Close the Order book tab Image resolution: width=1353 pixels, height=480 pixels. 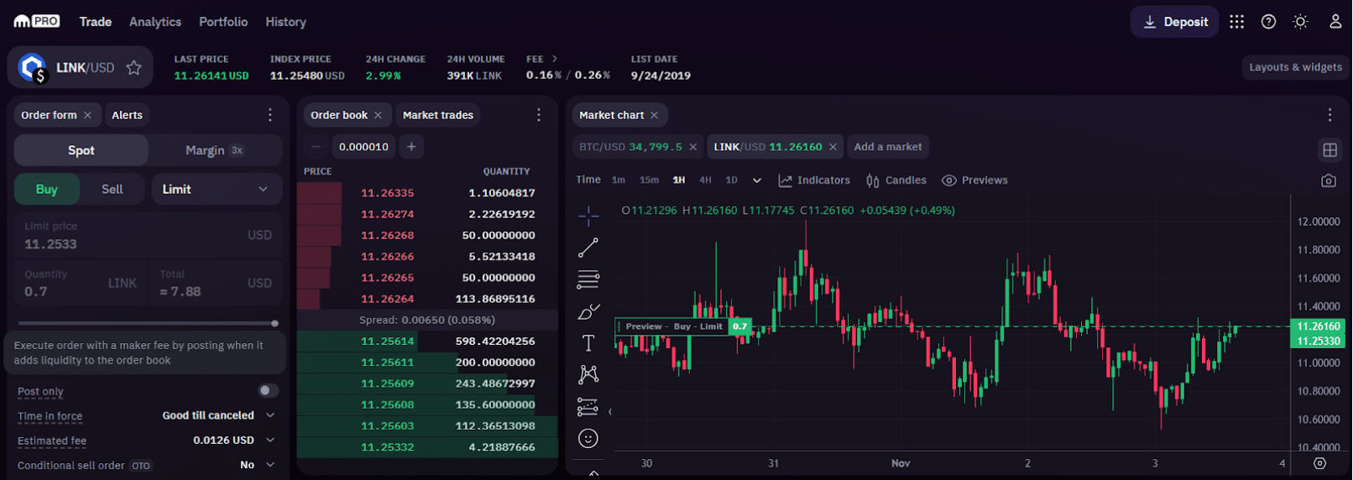pos(378,115)
